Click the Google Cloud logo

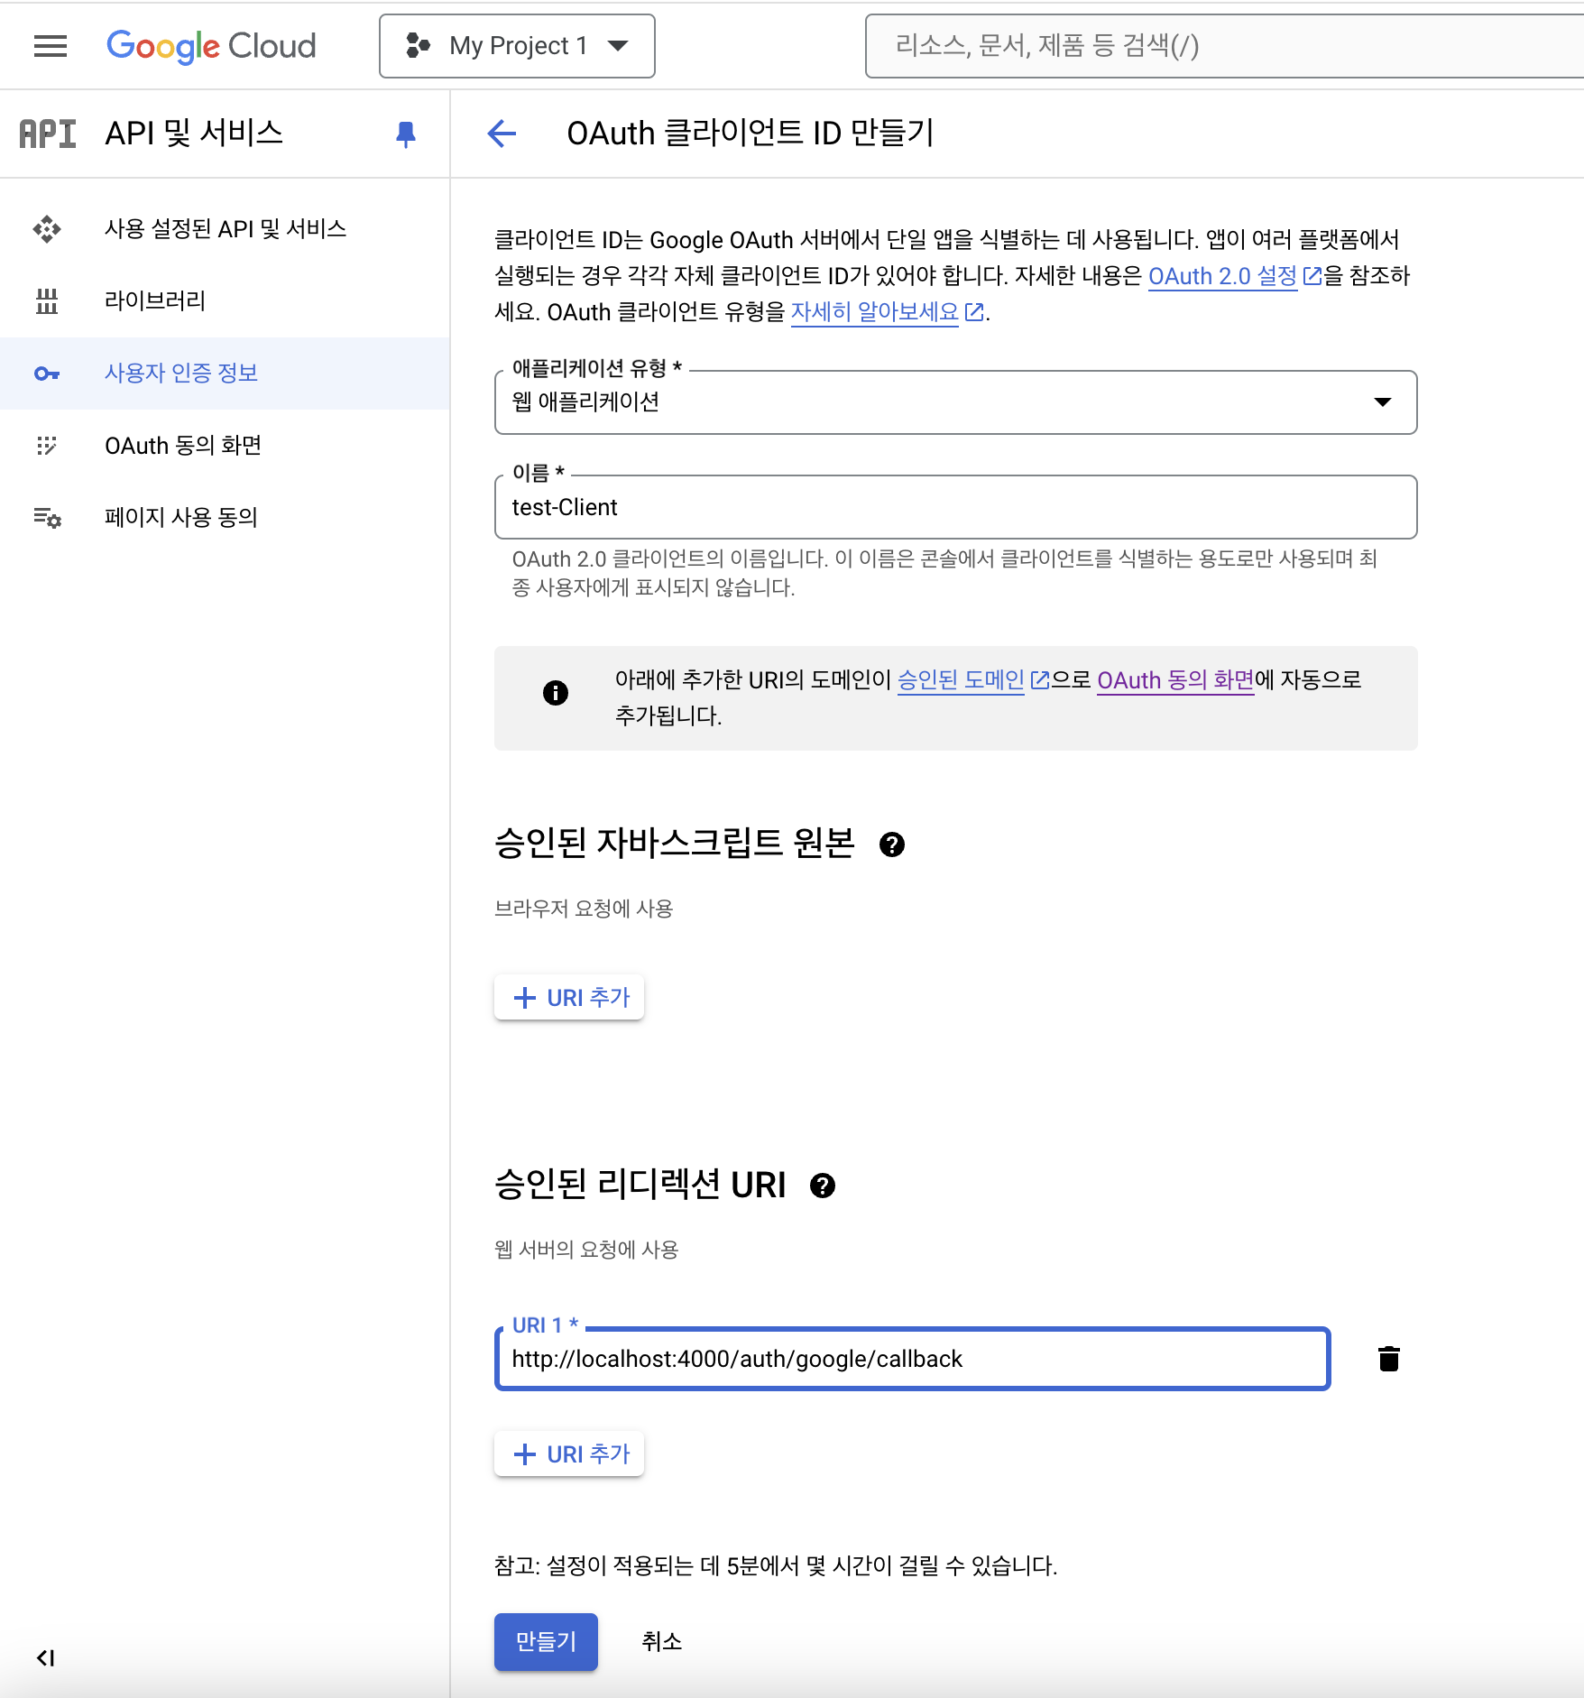coord(211,46)
